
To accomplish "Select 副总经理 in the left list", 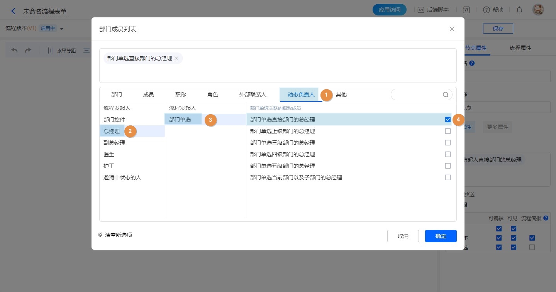I will pos(114,143).
